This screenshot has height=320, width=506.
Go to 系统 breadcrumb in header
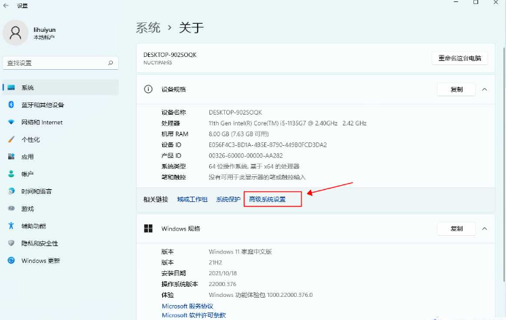(x=148, y=28)
